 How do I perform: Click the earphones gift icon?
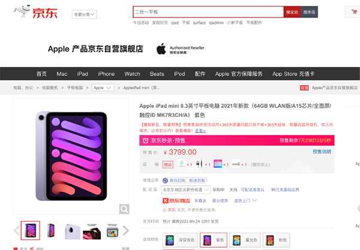click(x=199, y=164)
